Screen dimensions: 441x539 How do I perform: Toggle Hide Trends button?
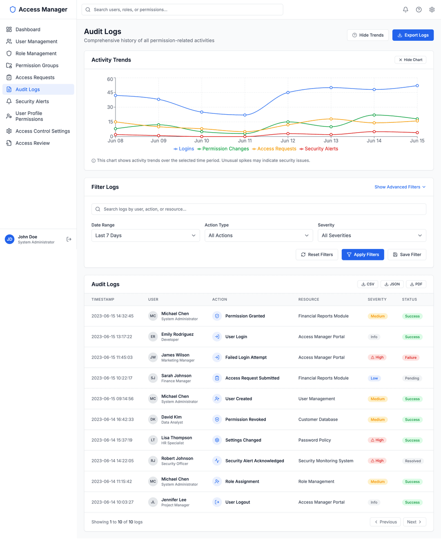click(367, 35)
